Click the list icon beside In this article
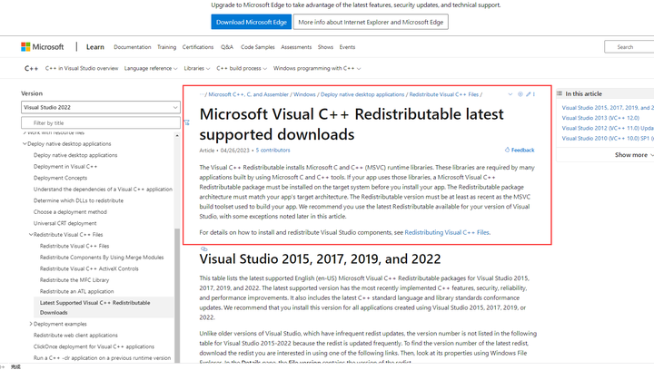Viewport: 654px width, 370px height. tap(560, 93)
